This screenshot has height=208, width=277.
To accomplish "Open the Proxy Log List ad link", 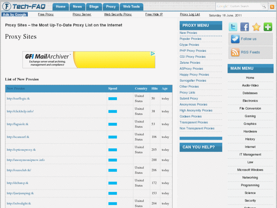I will pyautogui.click(x=190, y=15).
